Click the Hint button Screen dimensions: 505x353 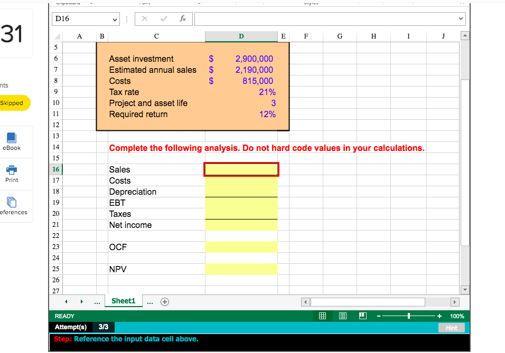(x=452, y=327)
